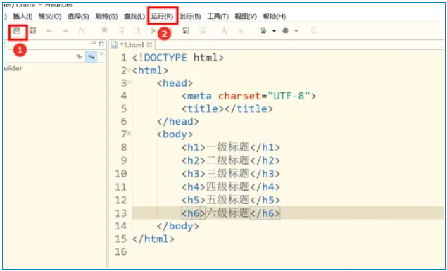Click the Save icon in the toolbar
447x271 pixels.
pos(17,31)
